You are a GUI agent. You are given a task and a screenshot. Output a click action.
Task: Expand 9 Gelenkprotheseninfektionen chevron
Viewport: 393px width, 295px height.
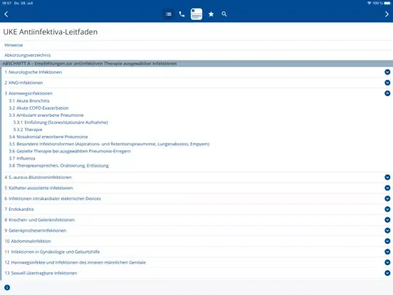point(387,230)
